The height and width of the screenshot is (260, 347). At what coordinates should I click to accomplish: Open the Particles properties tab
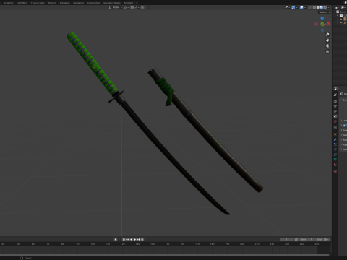pyautogui.click(x=335, y=144)
